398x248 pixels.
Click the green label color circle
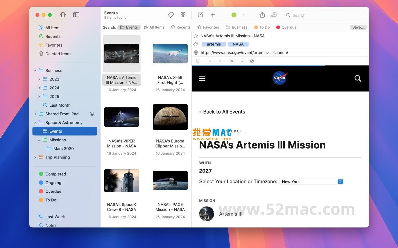point(234,15)
